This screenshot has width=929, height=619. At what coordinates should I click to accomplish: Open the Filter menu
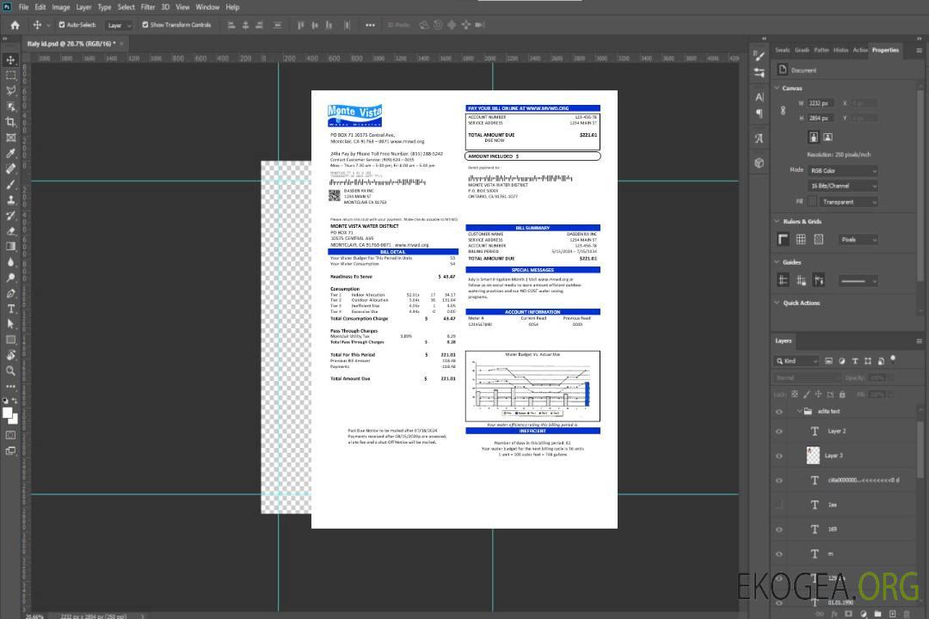tap(148, 7)
